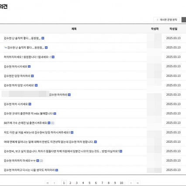Click the date 2025.03.13 on the 손태진 post row
This screenshot has width=186, height=186.
(x=173, y=123)
